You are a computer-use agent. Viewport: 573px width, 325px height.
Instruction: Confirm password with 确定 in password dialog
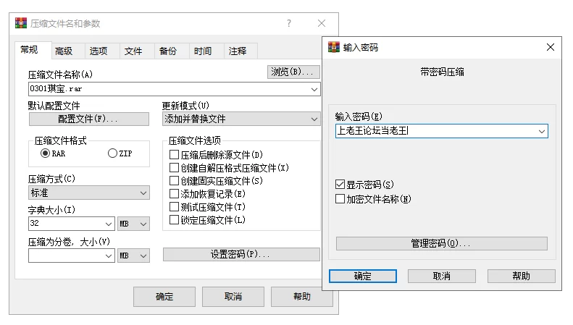[x=362, y=276]
